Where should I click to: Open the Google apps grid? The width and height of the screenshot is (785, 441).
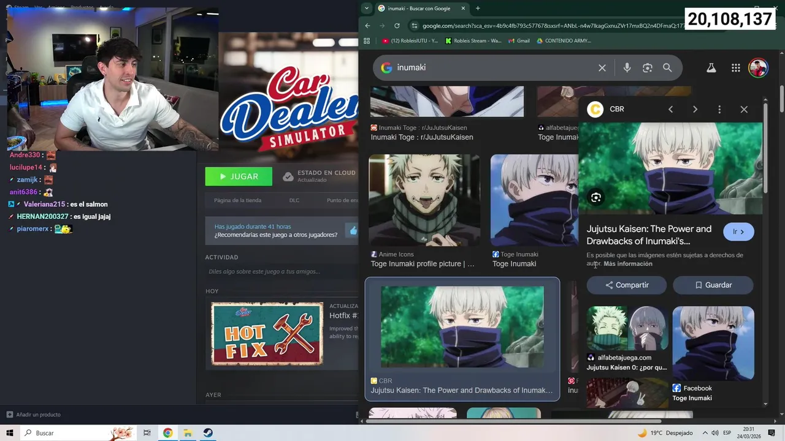point(735,67)
